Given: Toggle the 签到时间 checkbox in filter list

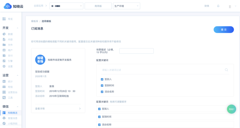Looking at the screenshot, I should (x=102, y=86).
